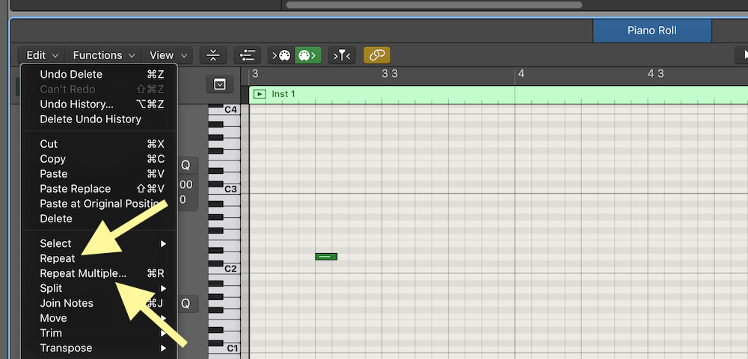Click the green MIDI note in the grid

pyautogui.click(x=326, y=257)
